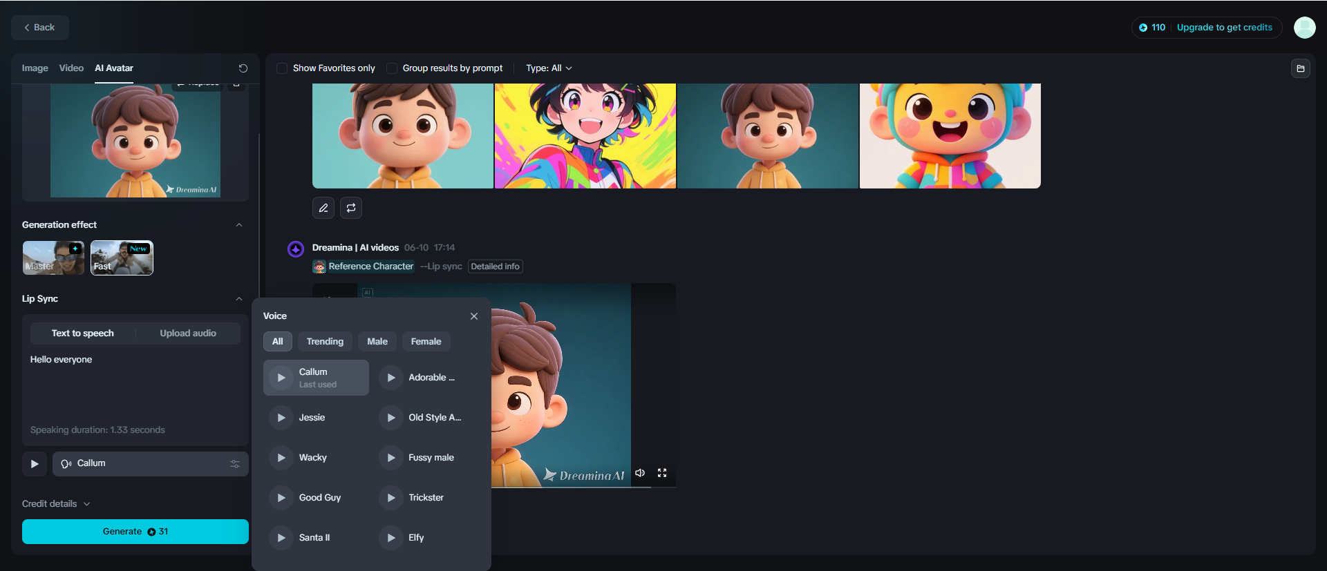
Task: Select the Master generation effect
Action: point(53,258)
